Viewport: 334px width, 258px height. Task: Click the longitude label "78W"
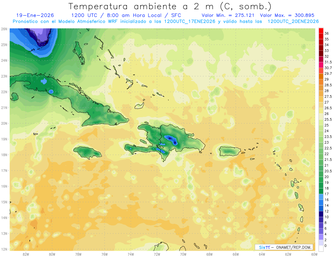tap(78, 254)
